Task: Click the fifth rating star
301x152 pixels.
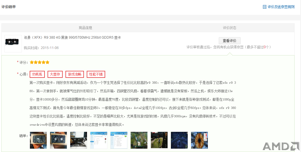Action: (x=47, y=62)
